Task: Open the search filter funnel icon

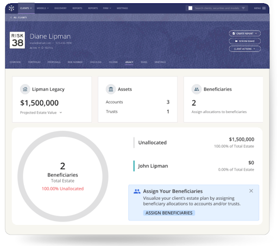Action: 243,8
